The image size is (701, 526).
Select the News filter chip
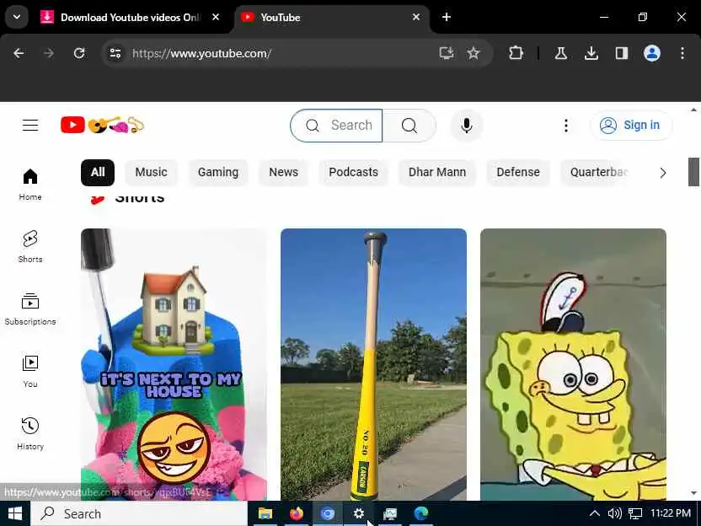click(283, 172)
